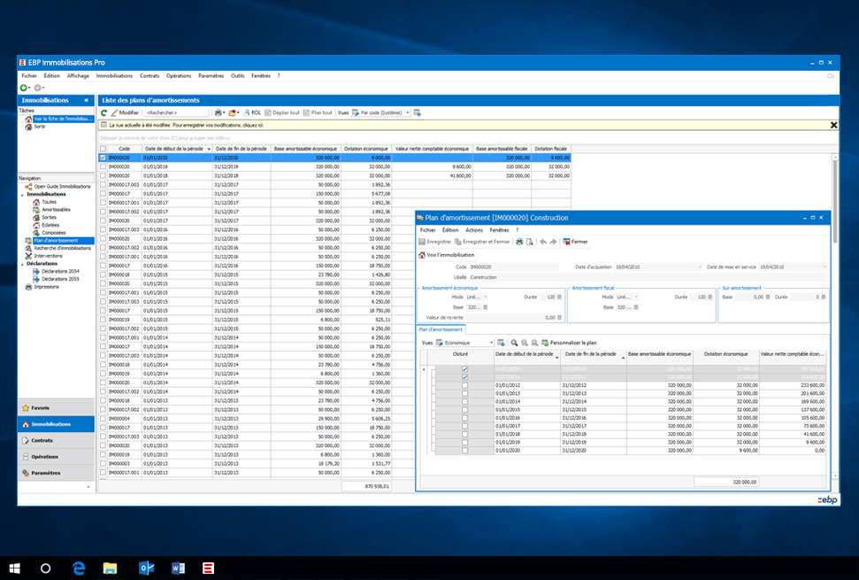
Task: Click the Fermer button in the plan window
Action: (574, 242)
